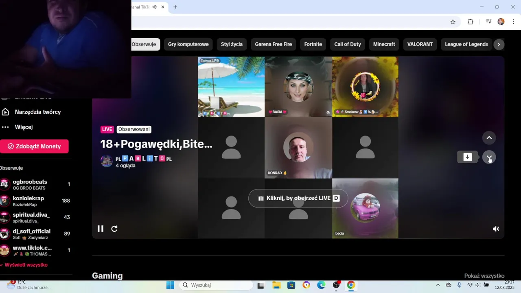Screen dimensions: 521x293
Task: Open File Explorer from the taskbar
Action: tap(276, 285)
